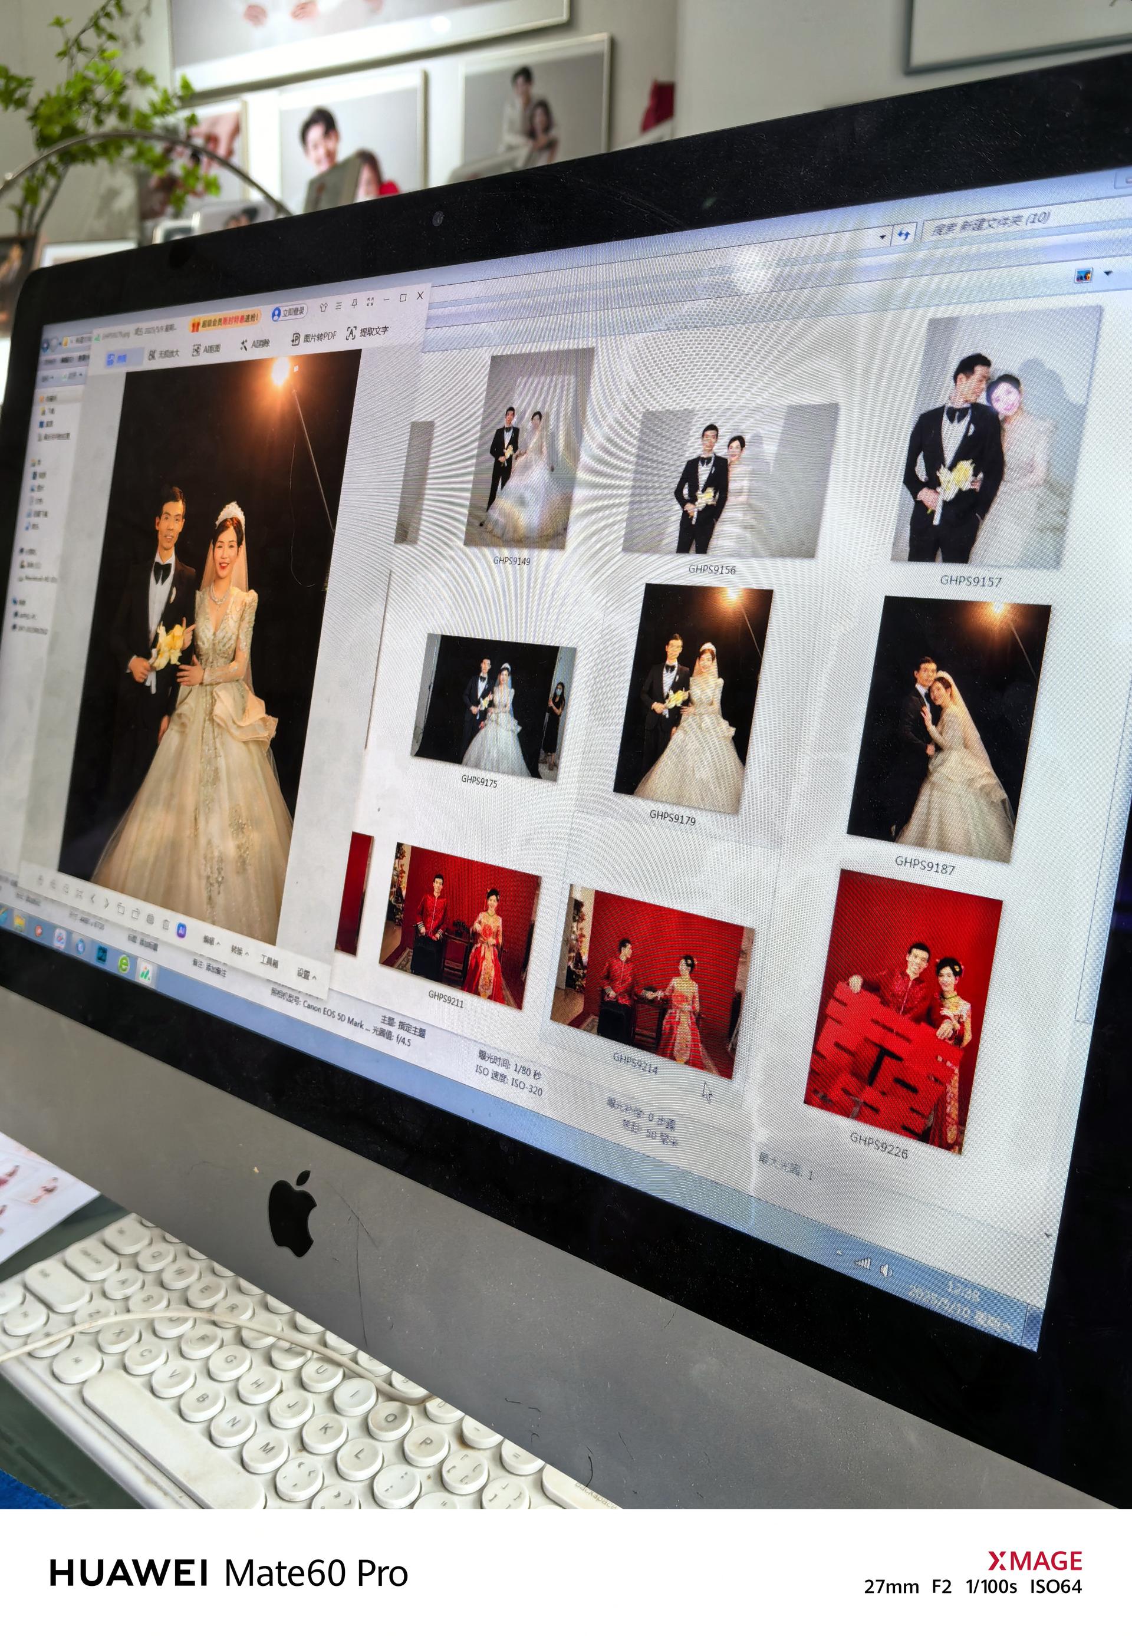
Task: Select the AI消除 eraser tool
Action: tap(255, 344)
